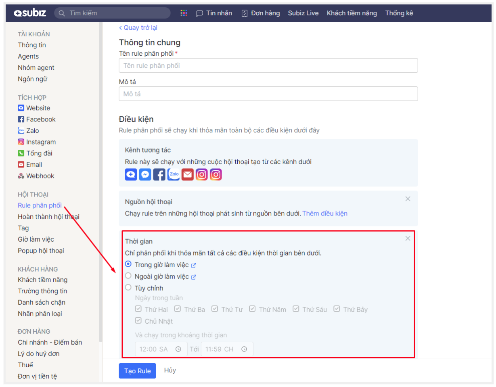Select the Ngoài giờ làm việc option
The height and width of the screenshot is (387, 496).
pyautogui.click(x=128, y=276)
